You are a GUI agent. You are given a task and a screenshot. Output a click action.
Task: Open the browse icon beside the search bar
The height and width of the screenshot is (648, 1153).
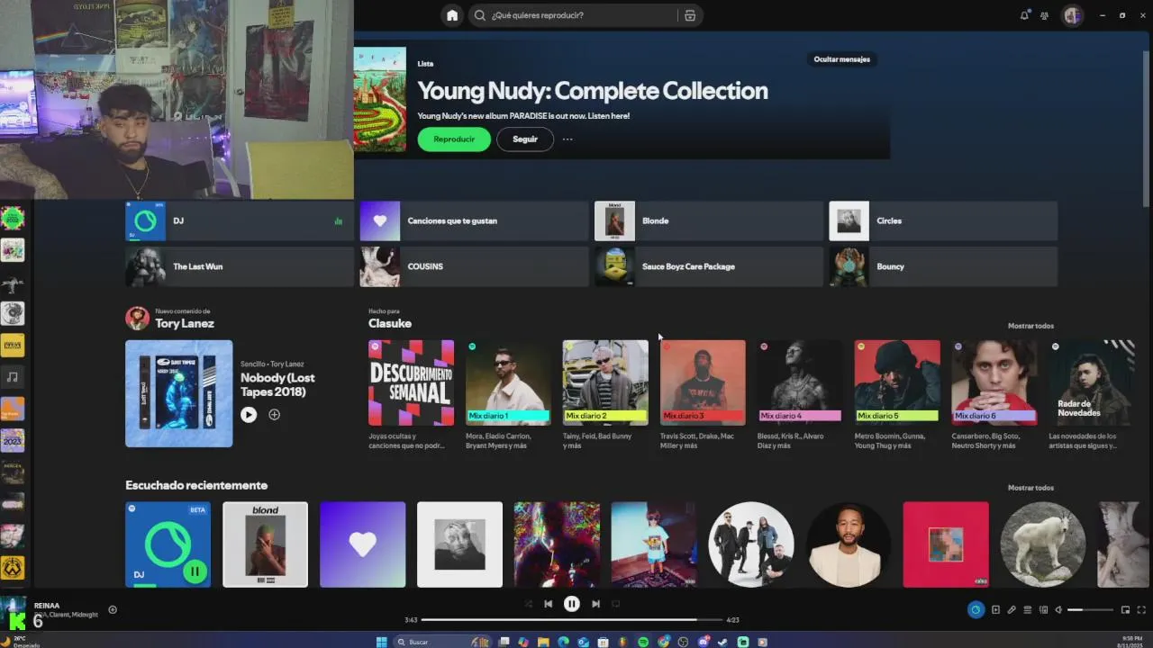pos(690,15)
